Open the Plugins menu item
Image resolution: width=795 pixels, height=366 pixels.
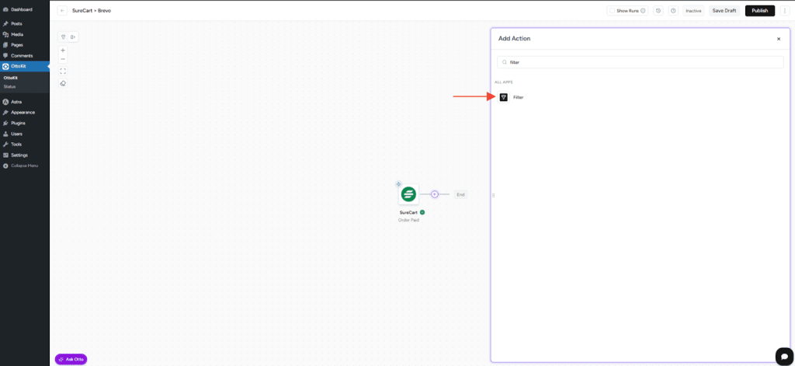[x=18, y=123]
